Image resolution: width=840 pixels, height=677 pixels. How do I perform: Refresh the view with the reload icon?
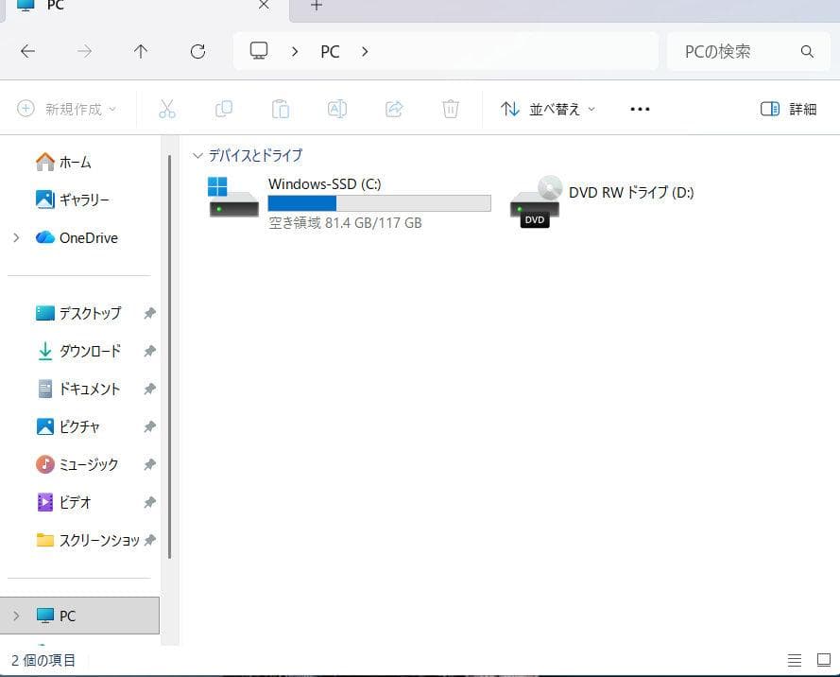click(x=197, y=51)
